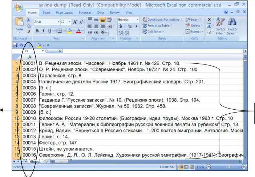The height and width of the screenshot is (177, 255).
Task: Click Accounting Number Format dollar icon
Action: point(121,26)
